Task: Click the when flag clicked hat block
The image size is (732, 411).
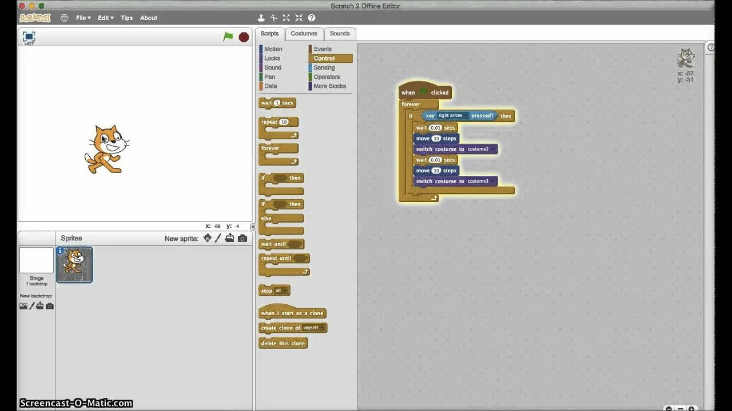Action: tap(425, 92)
